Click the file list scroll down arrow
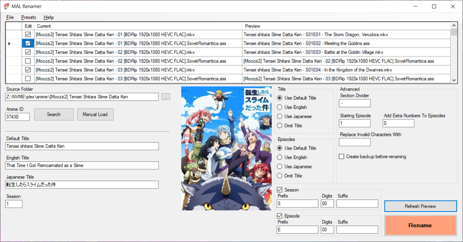The width and height of the screenshot is (463, 242). tap(454, 80)
